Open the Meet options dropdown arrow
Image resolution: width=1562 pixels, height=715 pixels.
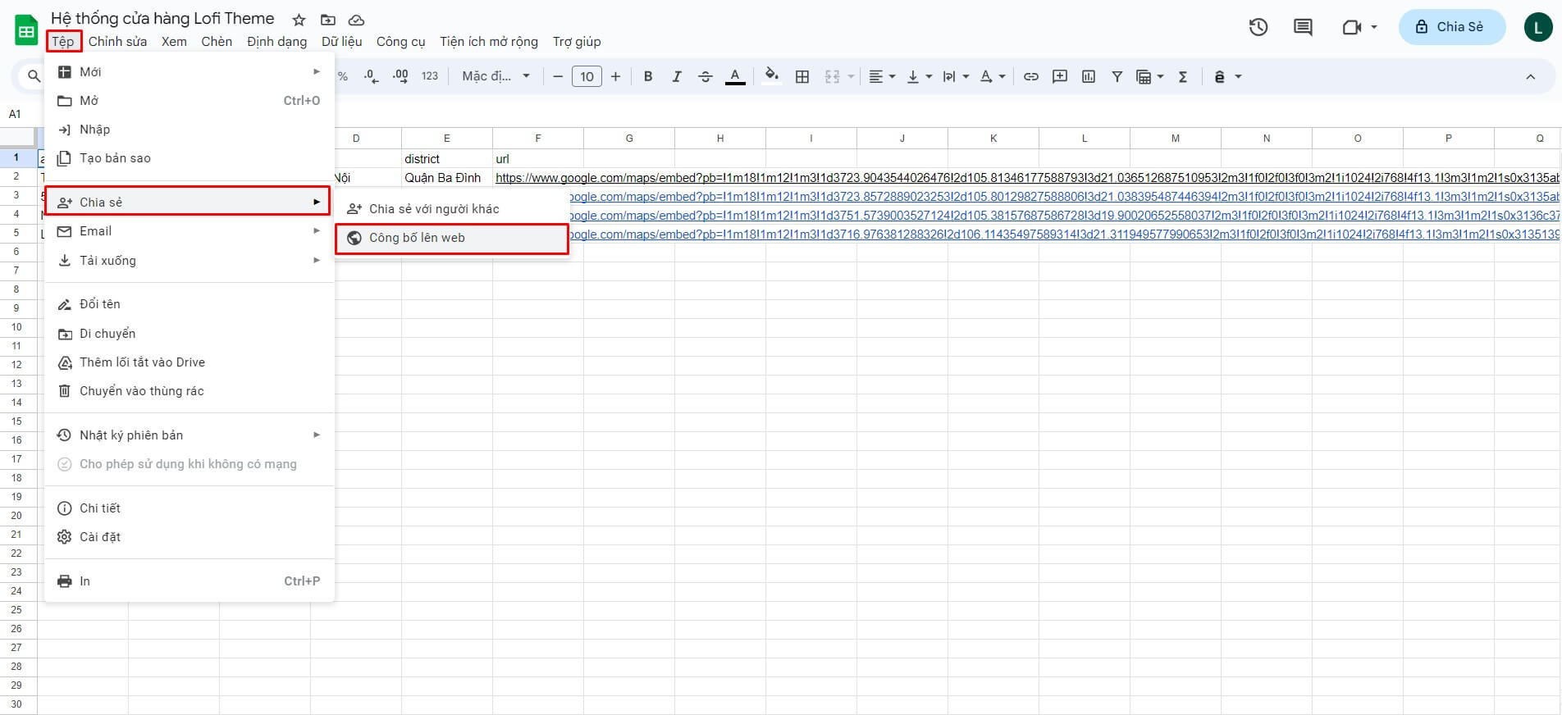[1374, 27]
